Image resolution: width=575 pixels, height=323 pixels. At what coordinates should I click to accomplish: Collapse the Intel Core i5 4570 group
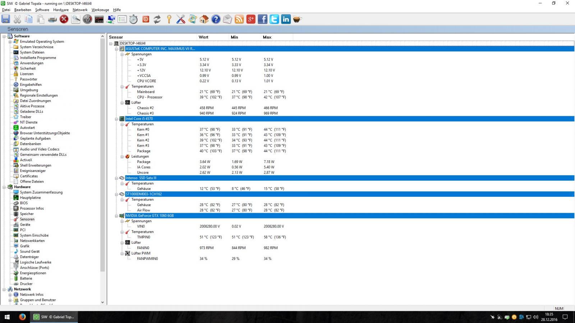click(116, 119)
